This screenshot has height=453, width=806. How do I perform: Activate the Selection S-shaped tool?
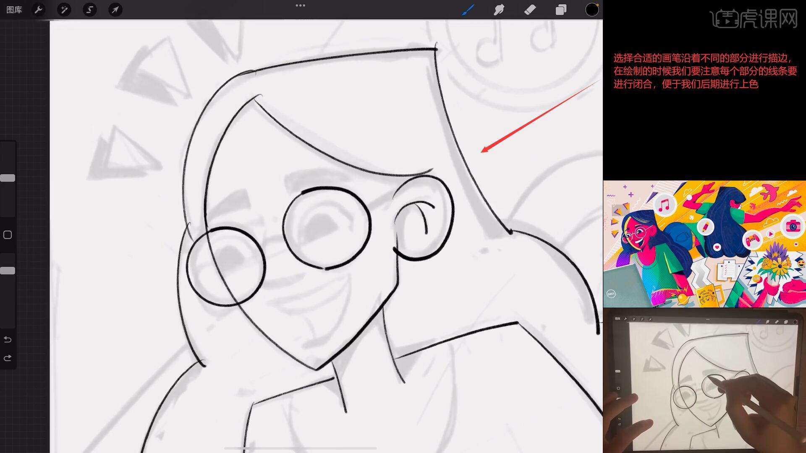(x=89, y=10)
